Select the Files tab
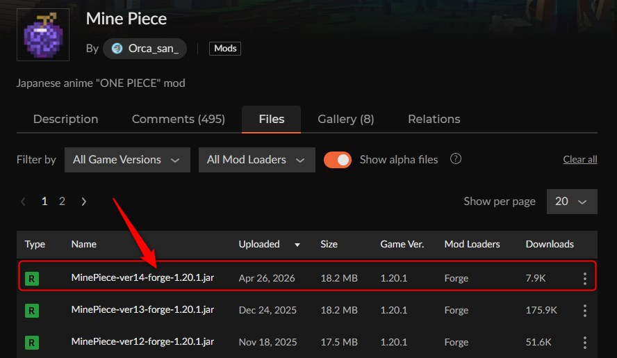This screenshot has height=358, width=617. [272, 119]
